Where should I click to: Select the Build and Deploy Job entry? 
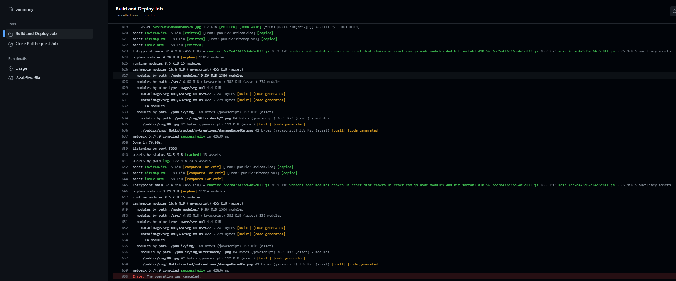click(x=36, y=33)
